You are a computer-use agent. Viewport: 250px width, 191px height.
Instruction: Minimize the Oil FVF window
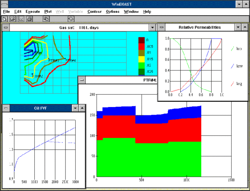[x=75, y=108]
